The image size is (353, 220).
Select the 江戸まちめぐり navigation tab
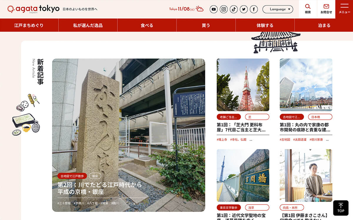(29, 25)
